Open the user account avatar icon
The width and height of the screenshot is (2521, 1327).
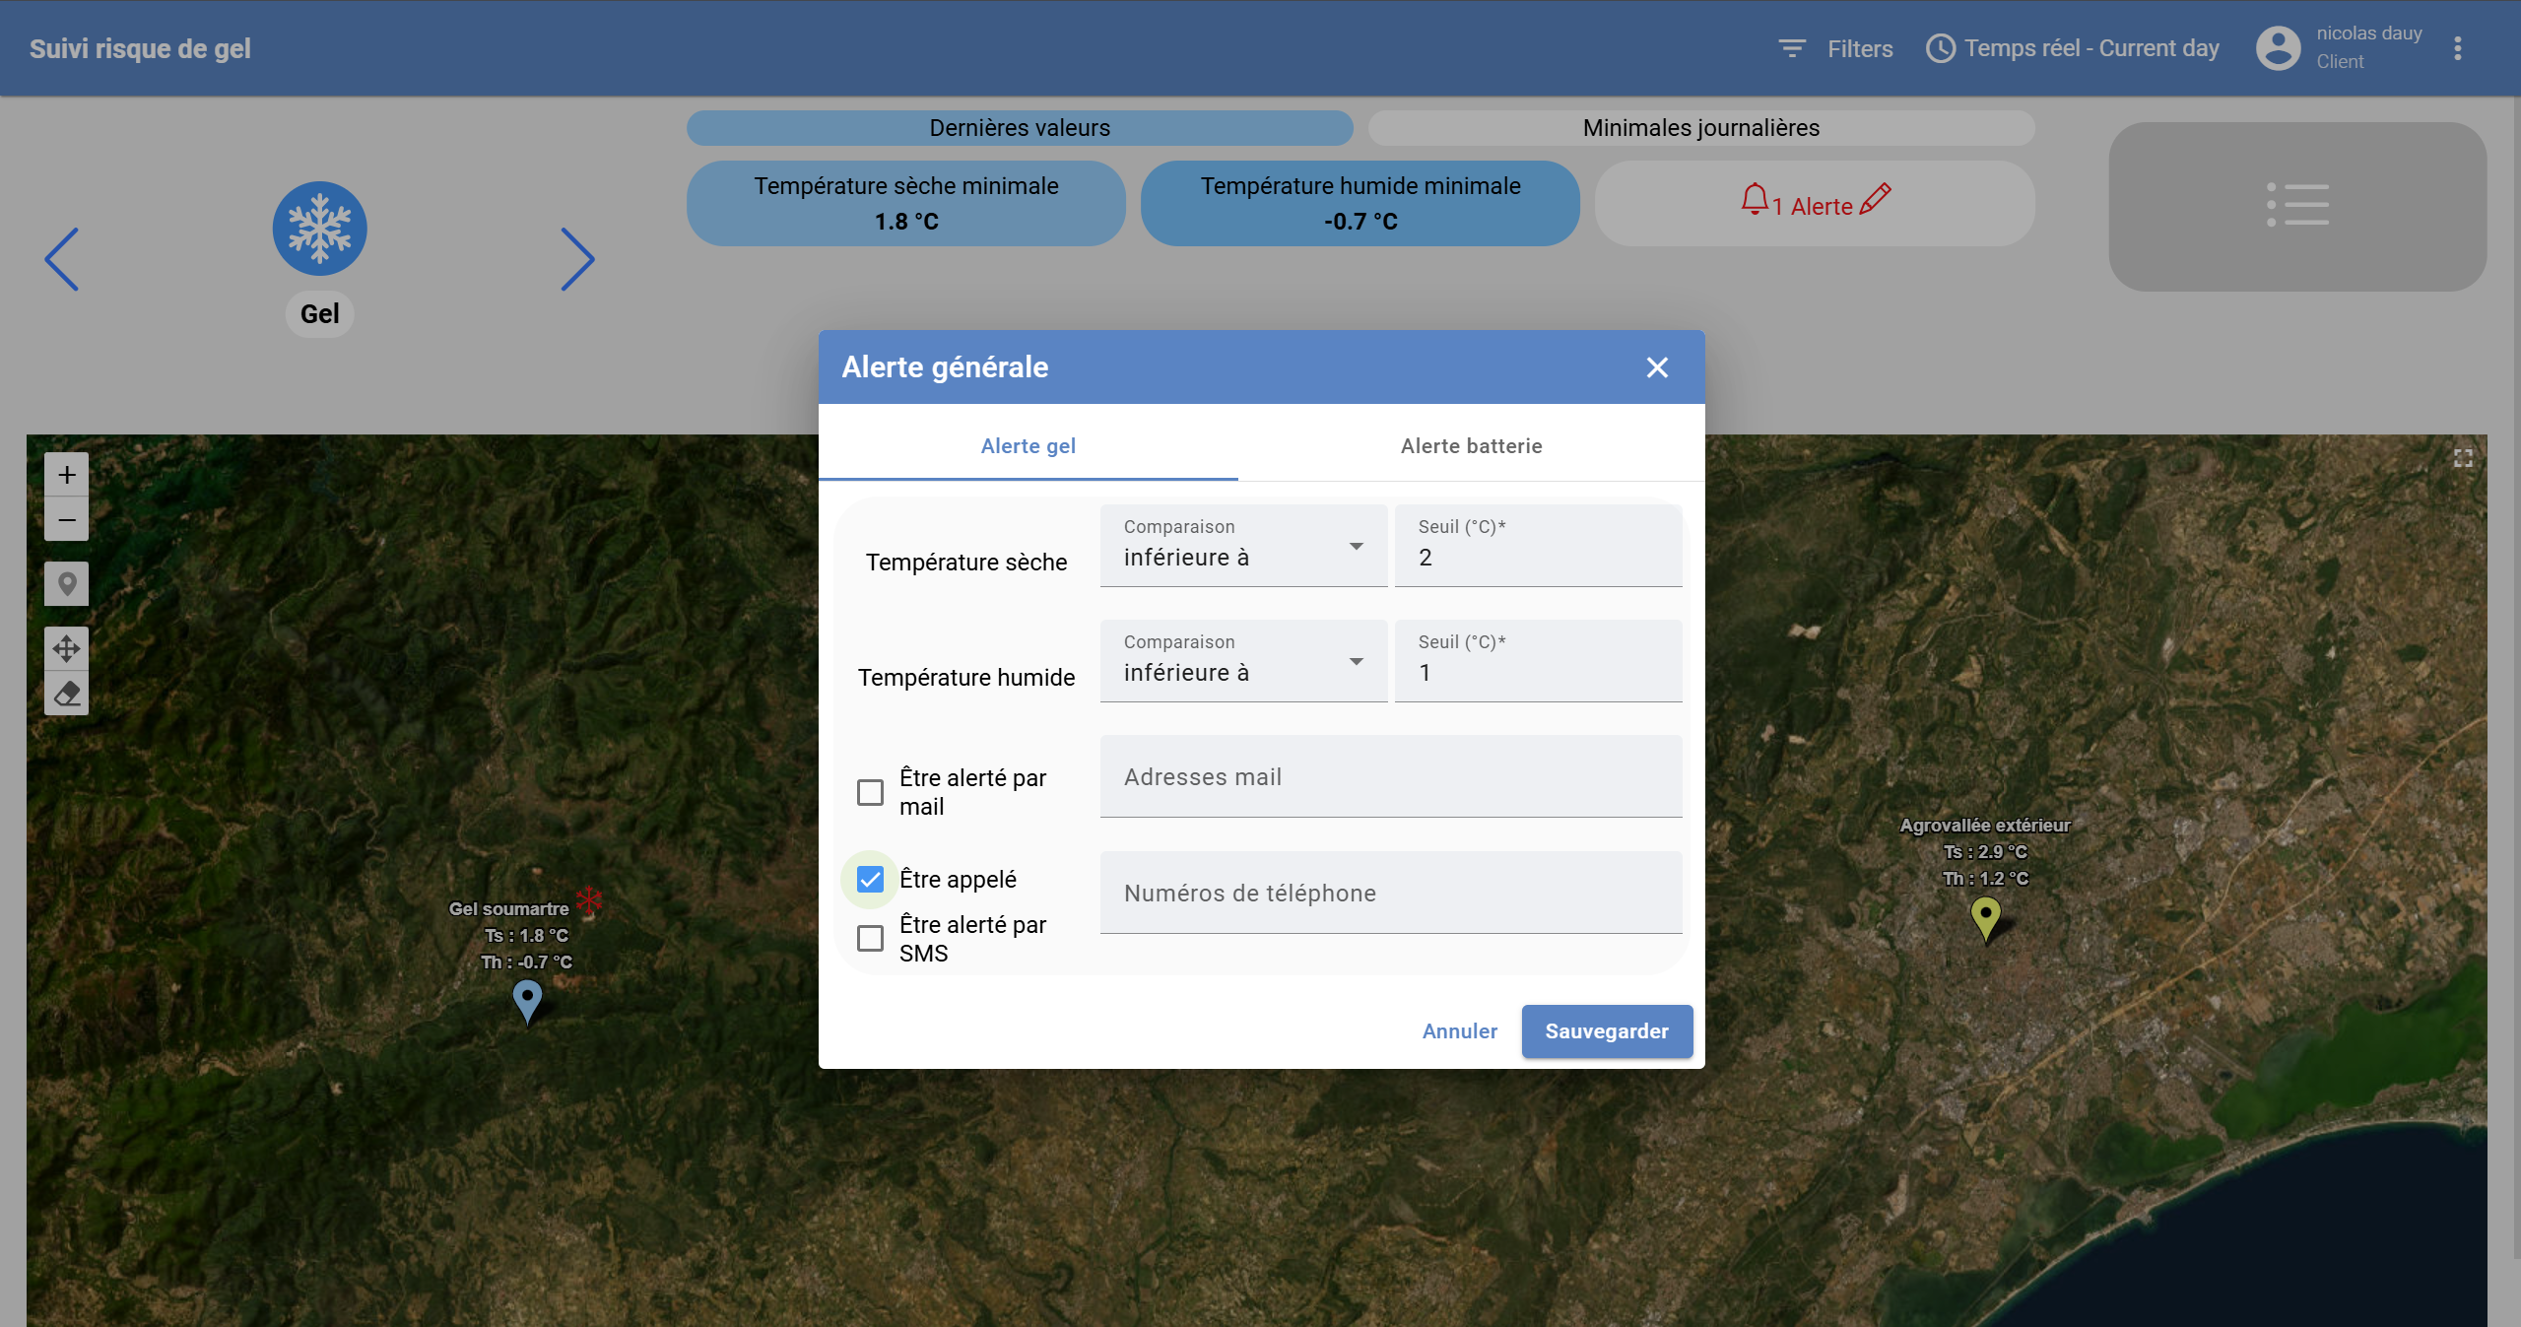2278,48
